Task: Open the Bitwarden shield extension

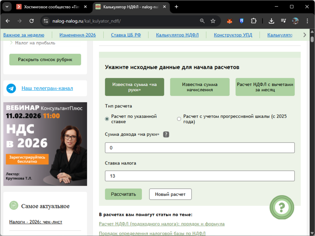Action: (242, 21)
